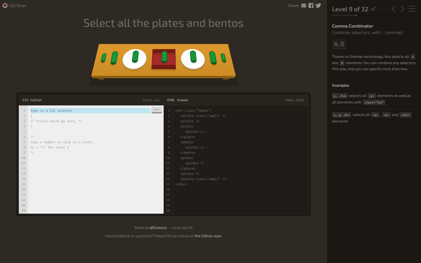Open the hamburger level menu

pyautogui.click(x=412, y=9)
